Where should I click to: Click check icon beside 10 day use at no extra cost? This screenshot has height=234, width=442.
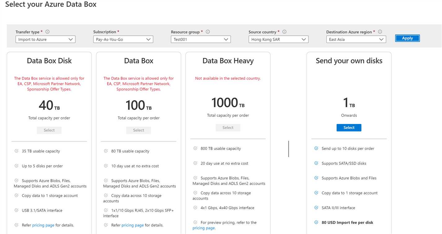pyautogui.click(x=106, y=166)
